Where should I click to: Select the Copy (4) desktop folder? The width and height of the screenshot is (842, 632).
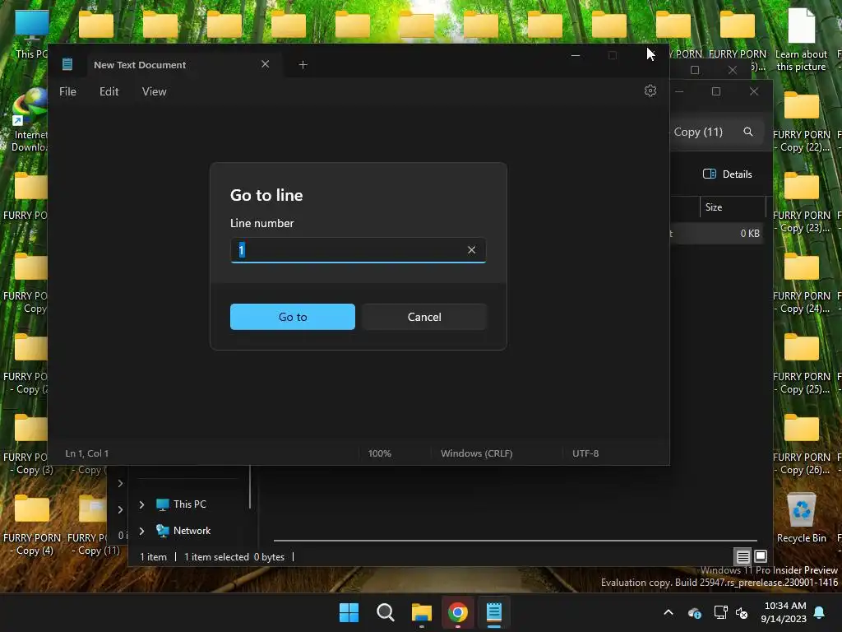[x=32, y=525]
